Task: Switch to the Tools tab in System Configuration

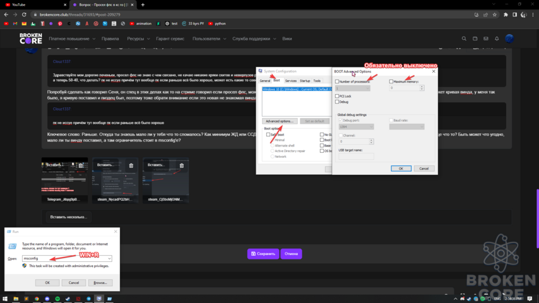Action: coord(317,81)
